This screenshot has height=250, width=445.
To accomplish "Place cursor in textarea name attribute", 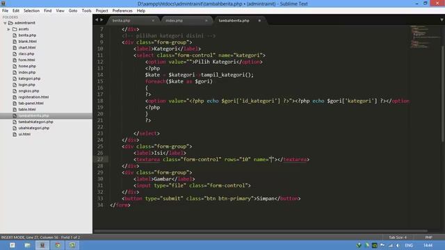I will pos(271,160).
